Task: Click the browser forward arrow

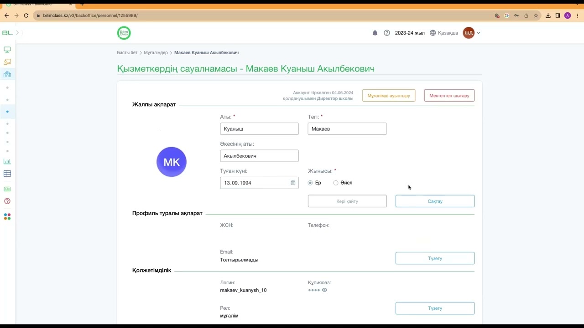Action: [x=16, y=15]
